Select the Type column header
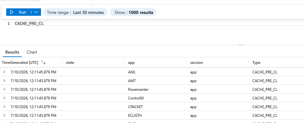Screen dimensions: 304x123 tap(256, 63)
